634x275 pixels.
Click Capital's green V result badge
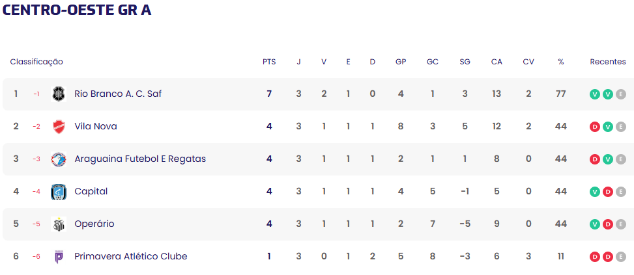point(594,192)
